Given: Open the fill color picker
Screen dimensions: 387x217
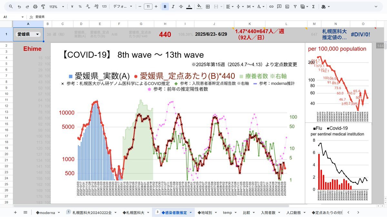Looking at the screenshot, I should click(x=199, y=6).
